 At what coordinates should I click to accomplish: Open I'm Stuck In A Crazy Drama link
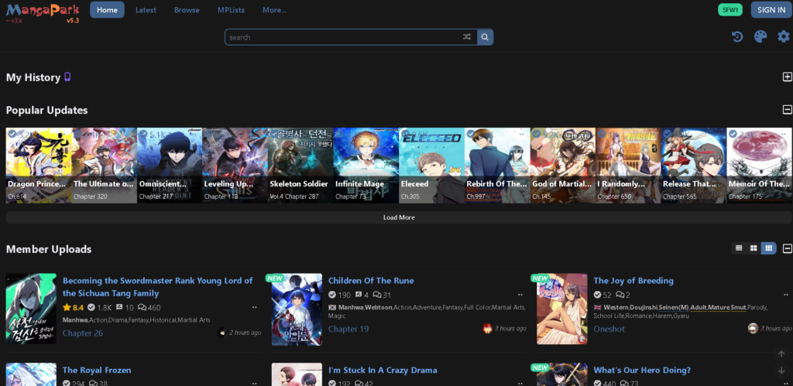pos(383,370)
